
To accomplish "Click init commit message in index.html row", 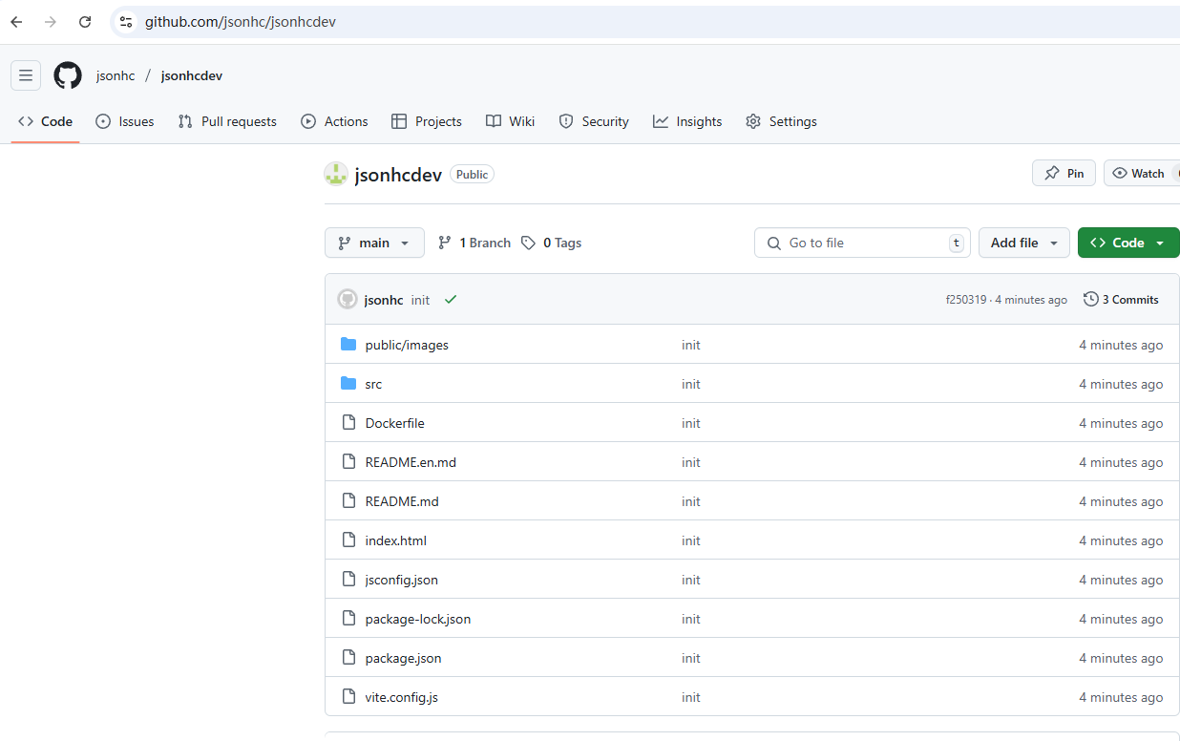I will coord(691,540).
